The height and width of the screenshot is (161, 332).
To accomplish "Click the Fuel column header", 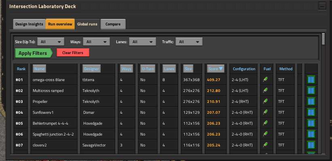I will [x=267, y=69].
